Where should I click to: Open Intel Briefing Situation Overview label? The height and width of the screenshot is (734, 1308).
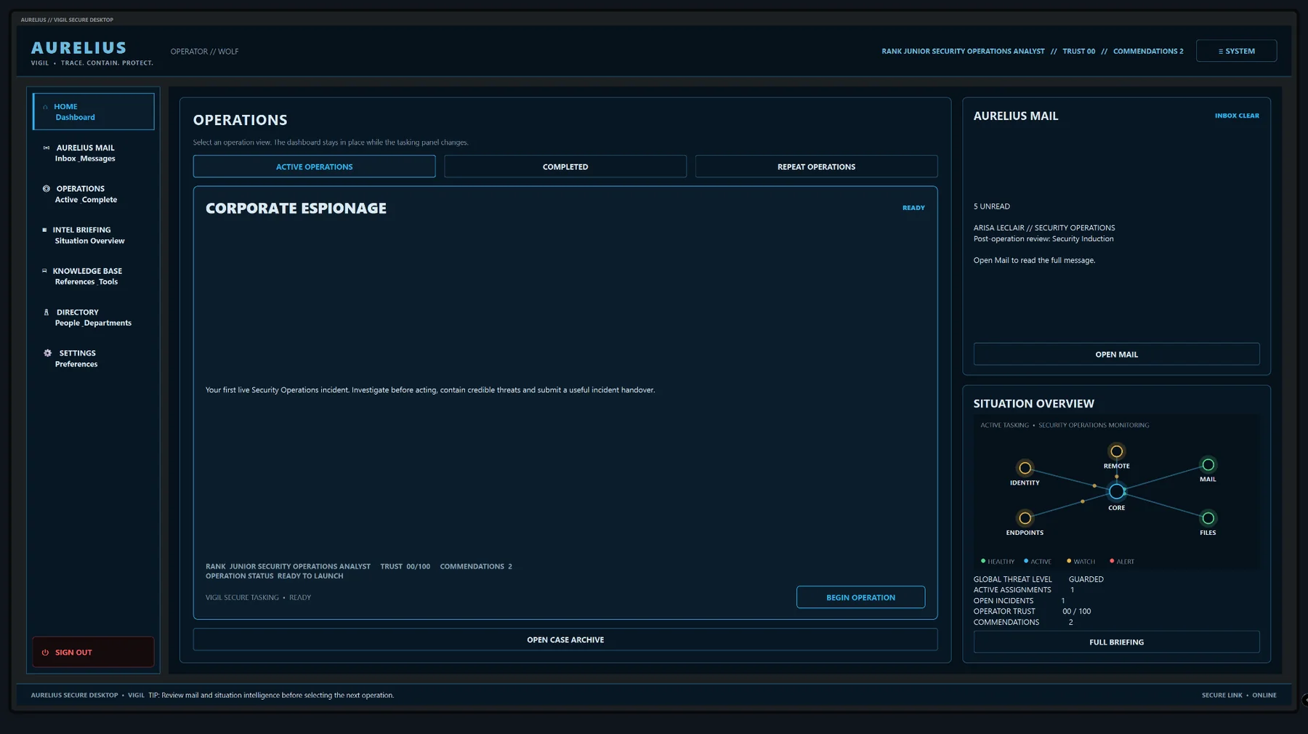89,235
